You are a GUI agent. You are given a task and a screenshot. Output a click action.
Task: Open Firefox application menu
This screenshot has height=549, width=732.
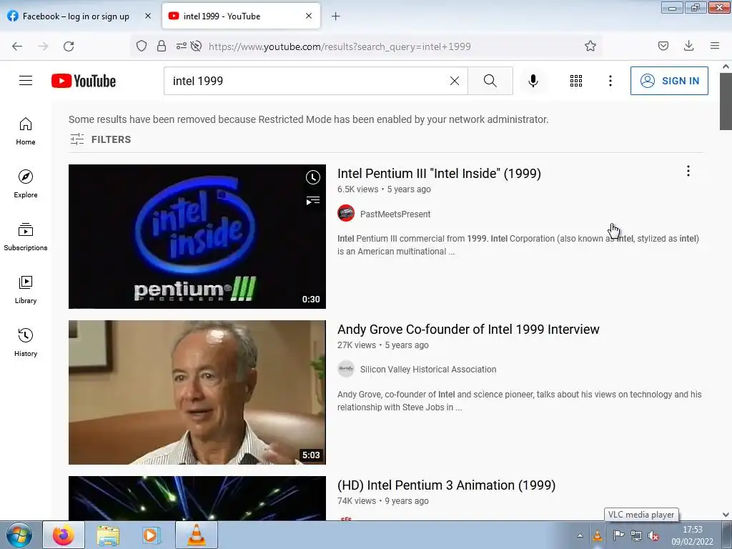(715, 46)
